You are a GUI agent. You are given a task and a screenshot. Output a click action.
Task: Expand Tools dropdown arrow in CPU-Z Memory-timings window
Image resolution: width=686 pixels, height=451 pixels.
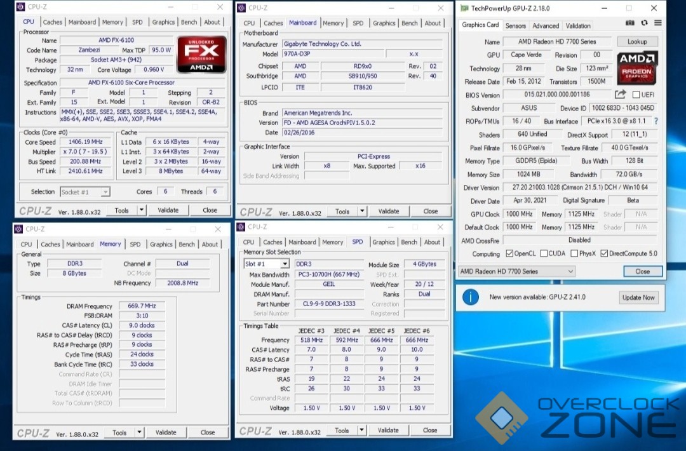tap(139, 432)
